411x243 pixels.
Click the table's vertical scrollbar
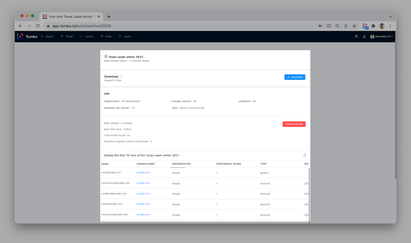click(309, 195)
